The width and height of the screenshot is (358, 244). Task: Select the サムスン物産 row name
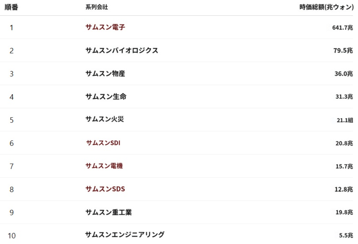coord(105,74)
